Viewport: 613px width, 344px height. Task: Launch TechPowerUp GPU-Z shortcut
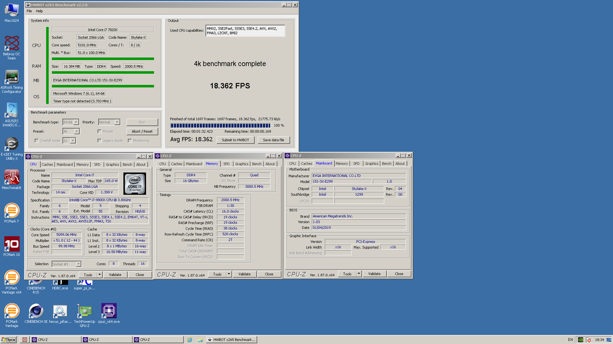point(85,316)
